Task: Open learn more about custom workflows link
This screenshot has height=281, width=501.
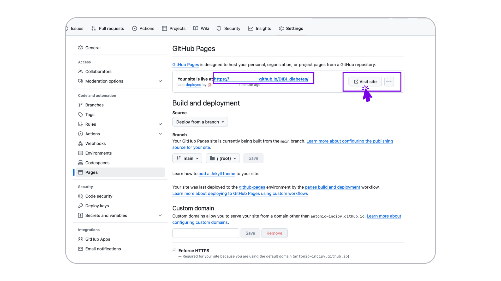Action: point(240,193)
